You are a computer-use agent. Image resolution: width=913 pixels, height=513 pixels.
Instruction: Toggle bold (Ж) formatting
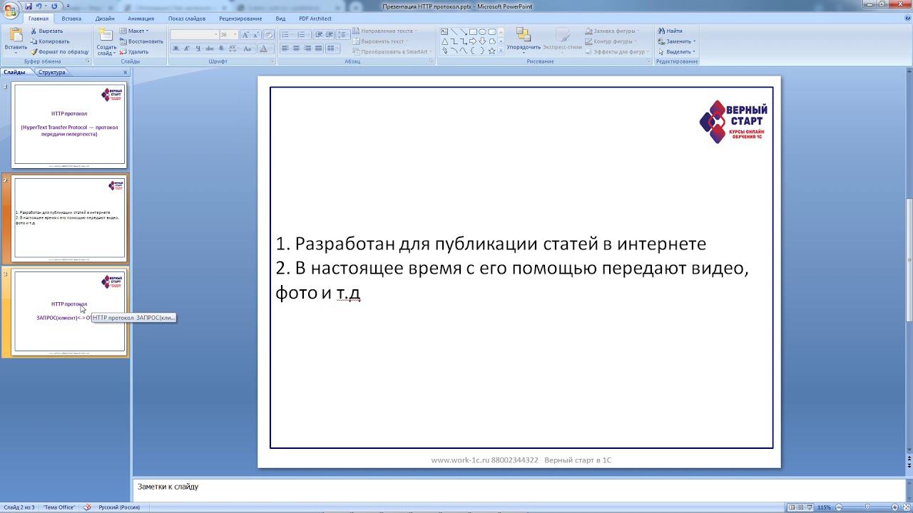click(x=175, y=48)
